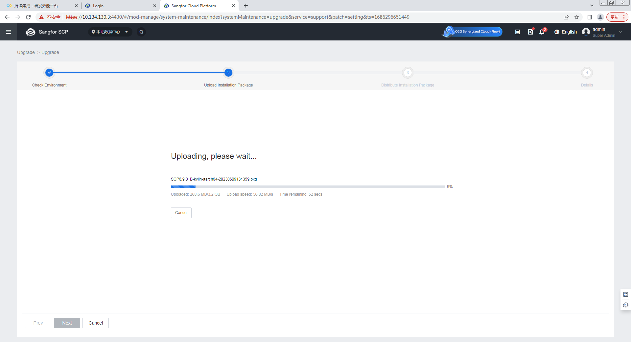Open the floating document panel icon
Image resolution: width=631 pixels, height=342 pixels.
[625, 294]
